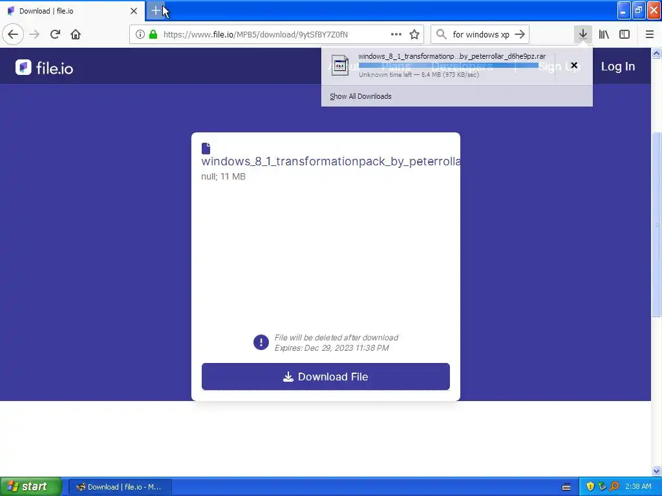Screen dimensions: 662x496
Task: Open a new tab with plus button
Action: pyautogui.click(x=155, y=11)
